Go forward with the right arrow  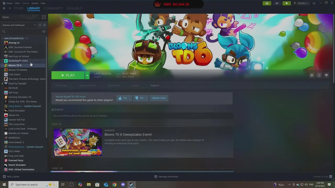tap(10, 8)
